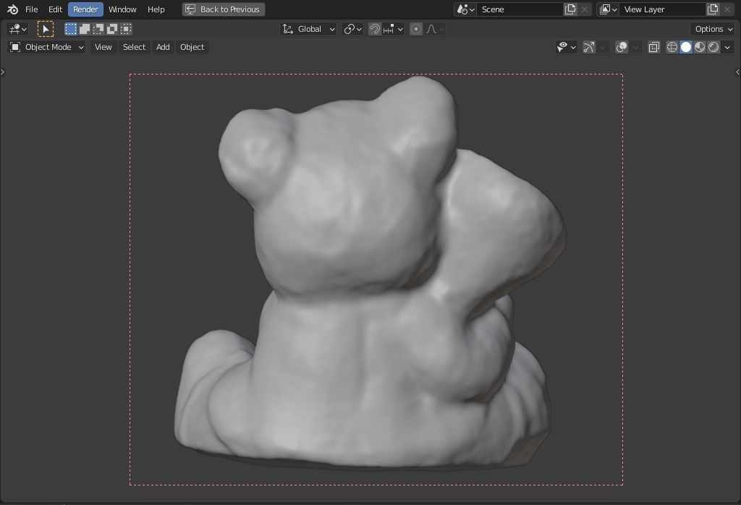This screenshot has width=741, height=505.
Task: Open the view layer browse dropdown icon
Action: pyautogui.click(x=608, y=9)
